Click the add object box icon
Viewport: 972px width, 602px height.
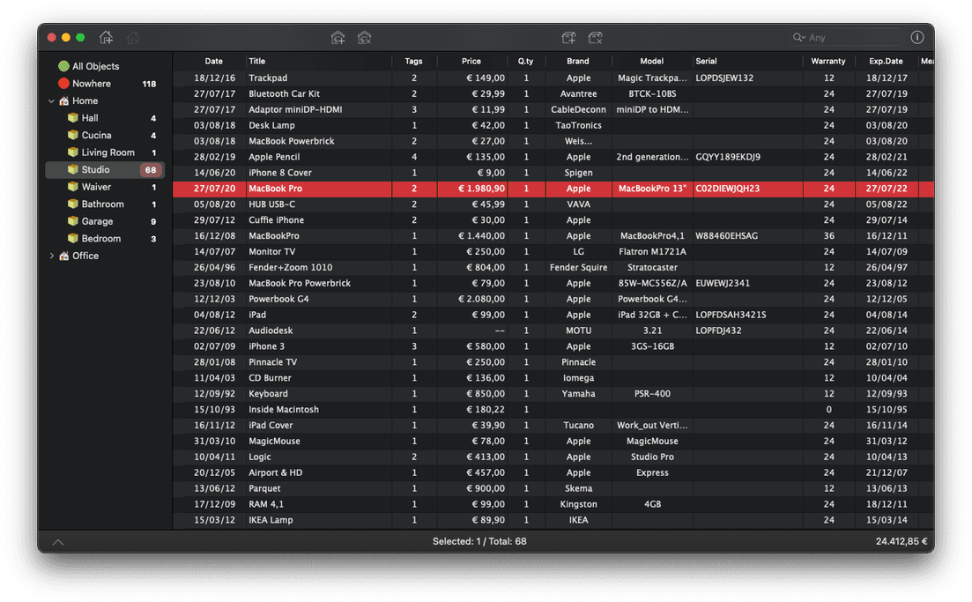click(x=568, y=37)
